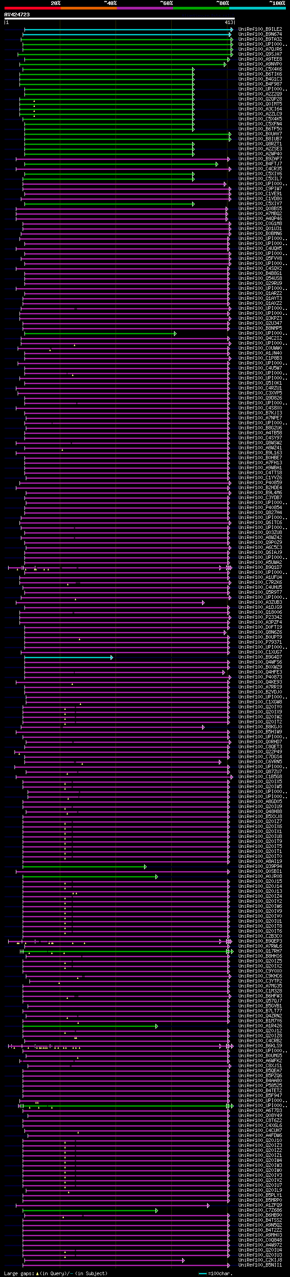Click the orange ~40% identity legend bar

click(89, 9)
